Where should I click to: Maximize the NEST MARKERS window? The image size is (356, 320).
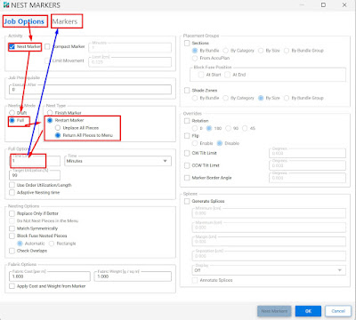point(323,5)
